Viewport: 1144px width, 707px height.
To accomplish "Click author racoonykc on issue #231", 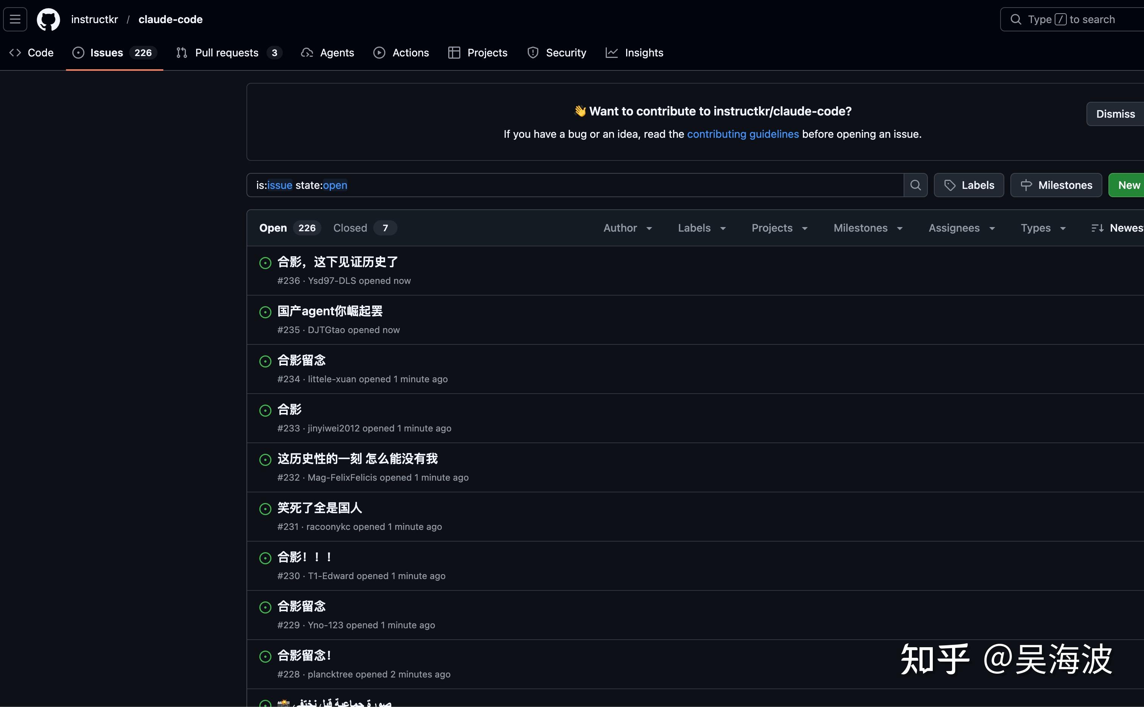I will (x=328, y=527).
